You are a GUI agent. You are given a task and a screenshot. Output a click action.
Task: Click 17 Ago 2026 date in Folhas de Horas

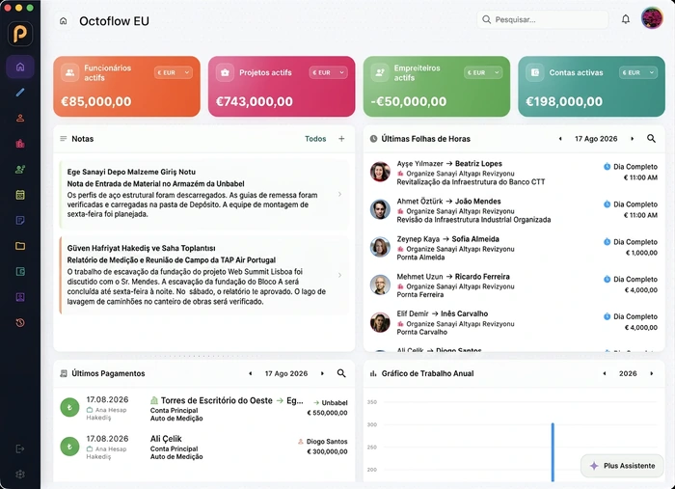(x=596, y=139)
